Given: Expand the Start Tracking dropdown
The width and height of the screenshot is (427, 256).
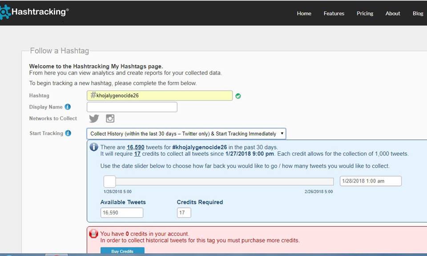Looking at the screenshot, I should point(186,134).
